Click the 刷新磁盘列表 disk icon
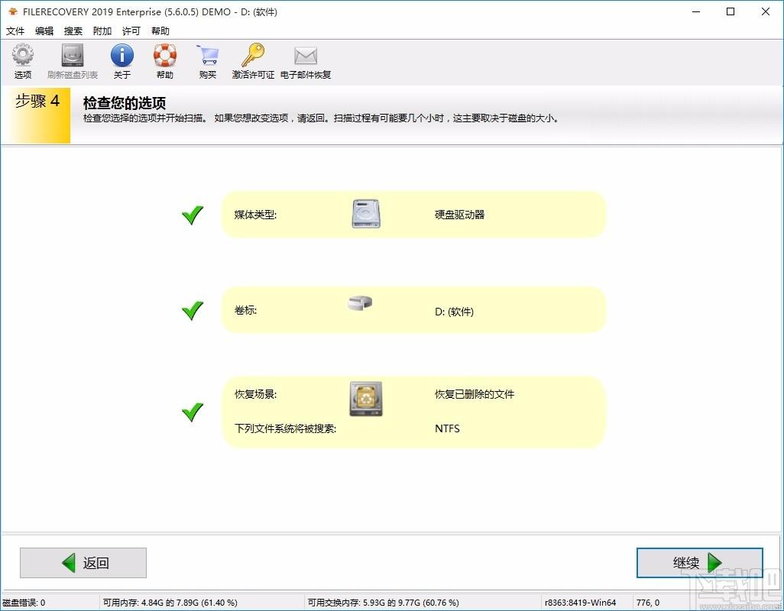This screenshot has height=611, width=784. pos(73,55)
